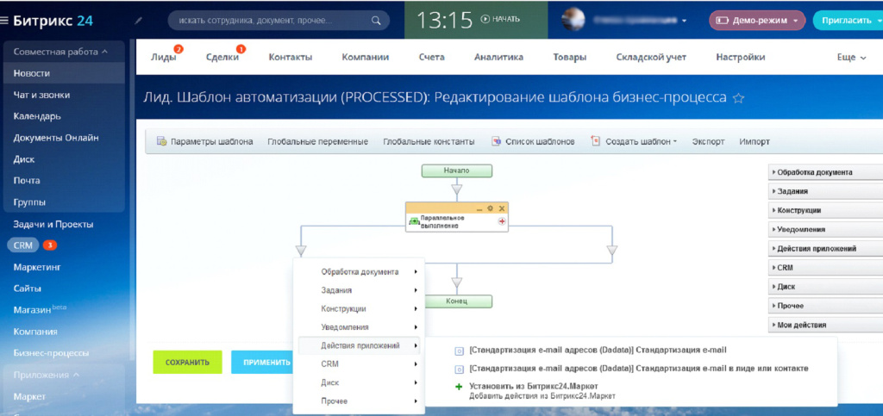Expand Обработка документа panel on the right
This screenshot has height=416, width=883.
[x=825, y=172]
